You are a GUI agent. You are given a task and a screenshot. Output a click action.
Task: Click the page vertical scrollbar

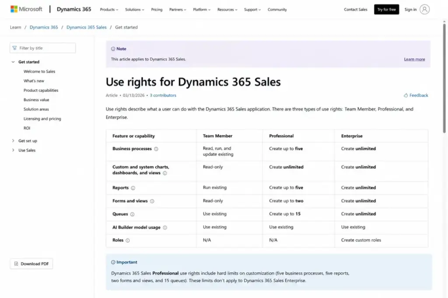tap(444, 79)
